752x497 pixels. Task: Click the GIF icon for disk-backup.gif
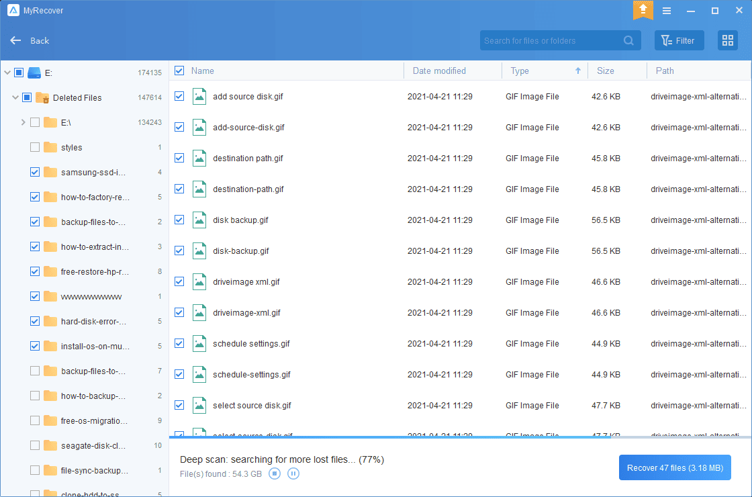click(199, 251)
